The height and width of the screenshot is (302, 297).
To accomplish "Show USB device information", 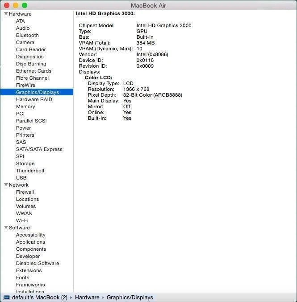I will [x=21, y=178].
